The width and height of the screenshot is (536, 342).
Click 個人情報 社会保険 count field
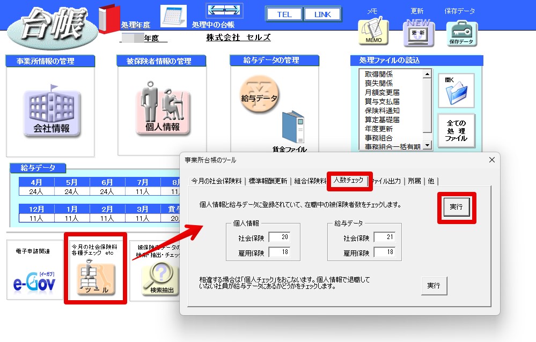280,237
